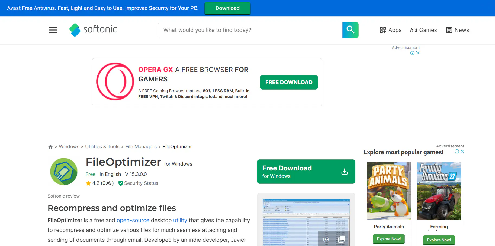Click the user votes icon
Image resolution: width=495 pixels, height=246 pixels.
point(109,183)
